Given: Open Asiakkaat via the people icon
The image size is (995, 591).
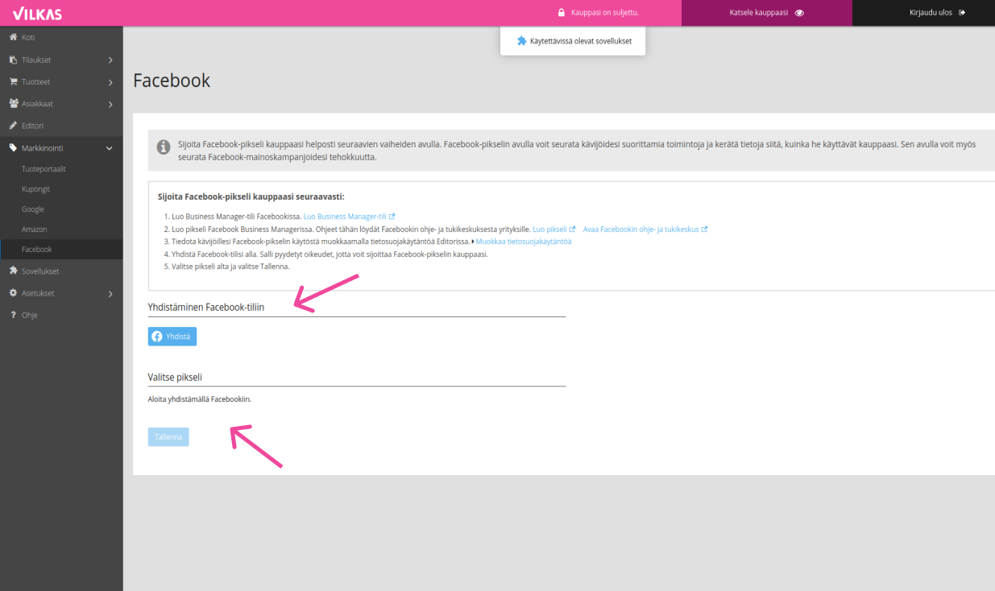Looking at the screenshot, I should click(14, 104).
